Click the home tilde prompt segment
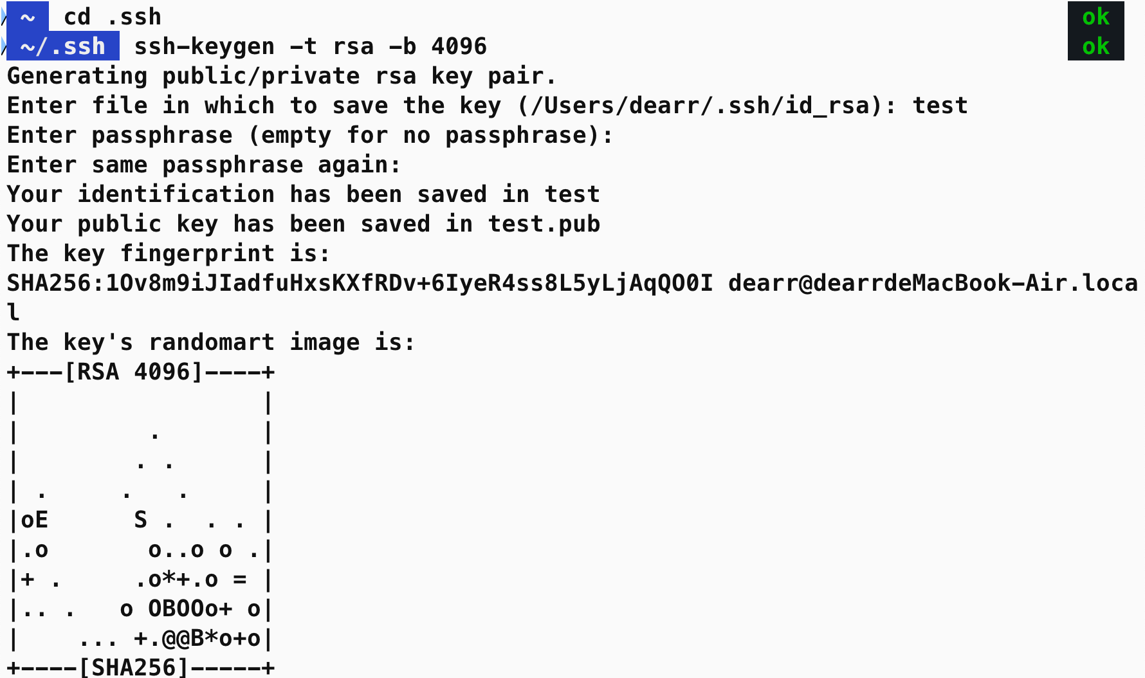The width and height of the screenshot is (1145, 678). [28, 17]
